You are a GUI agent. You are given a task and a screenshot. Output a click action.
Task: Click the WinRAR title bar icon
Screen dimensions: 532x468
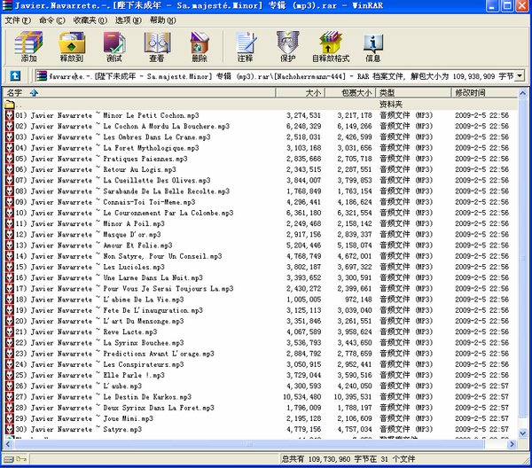[x=7, y=5]
